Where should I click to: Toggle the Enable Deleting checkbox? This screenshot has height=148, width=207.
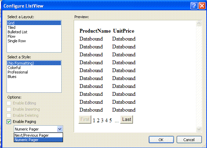[x=9, y=115]
